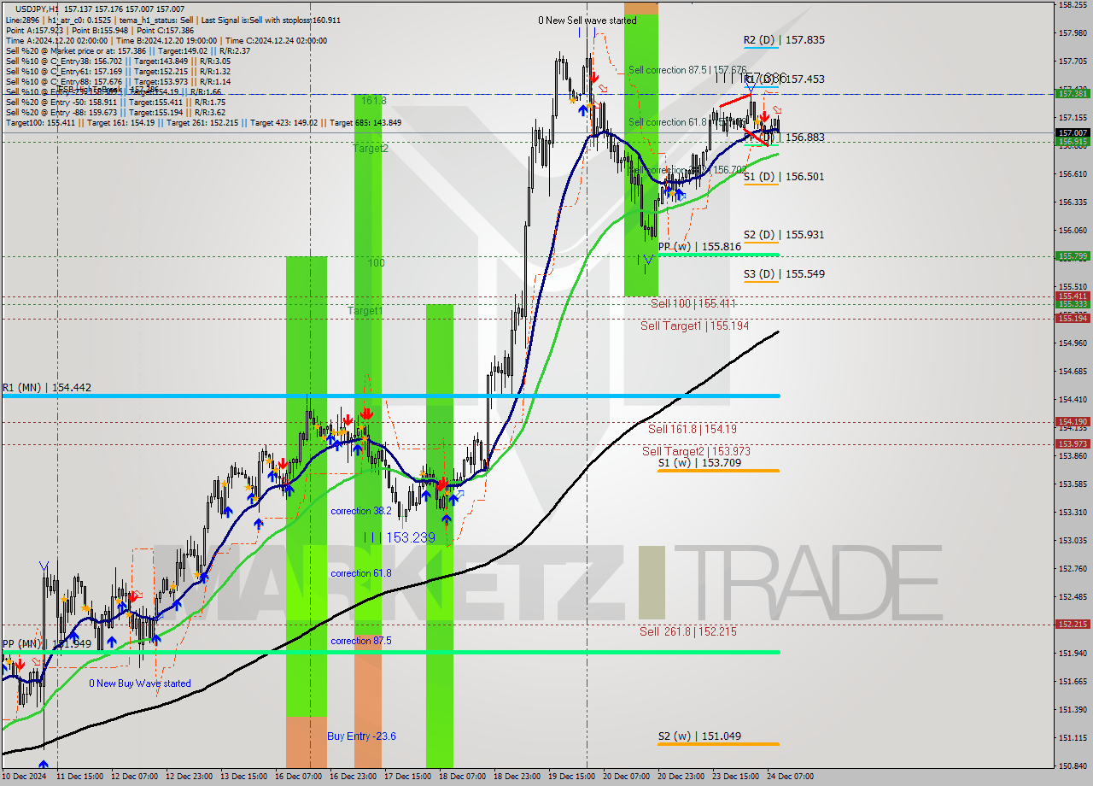This screenshot has width=1093, height=786.
Task: Click the 'S2 (w) | 151.049' weekly support label
Action: point(699,736)
